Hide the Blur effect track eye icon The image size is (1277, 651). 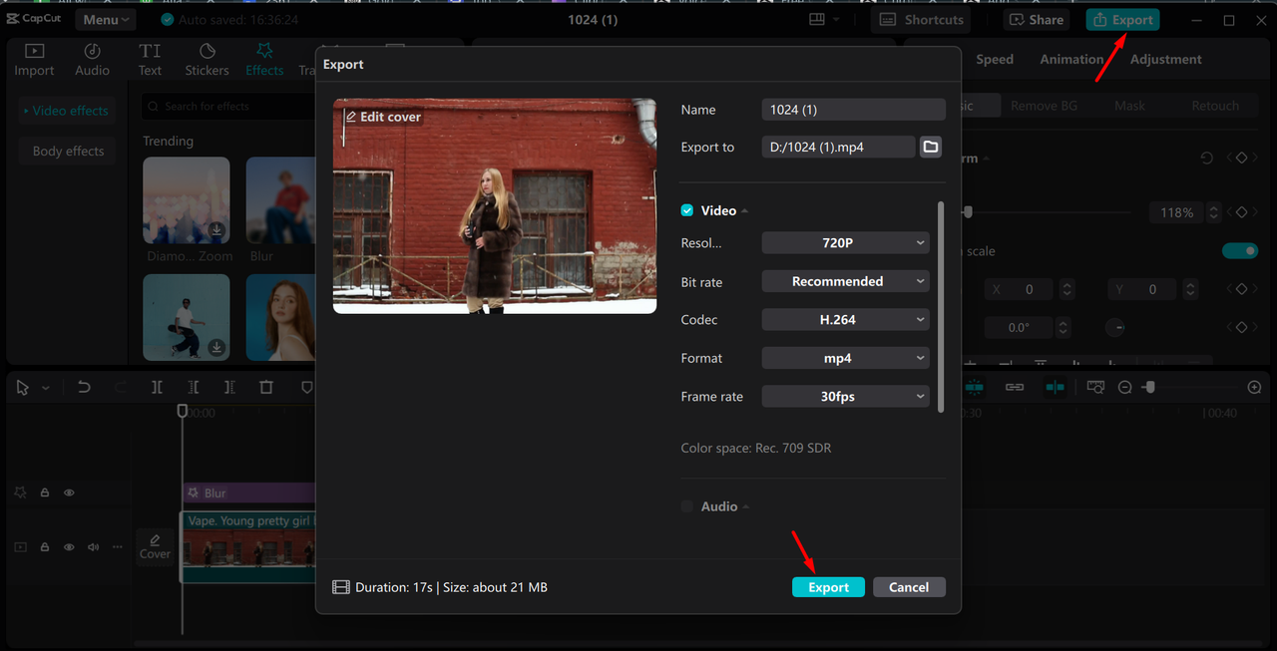pos(70,492)
